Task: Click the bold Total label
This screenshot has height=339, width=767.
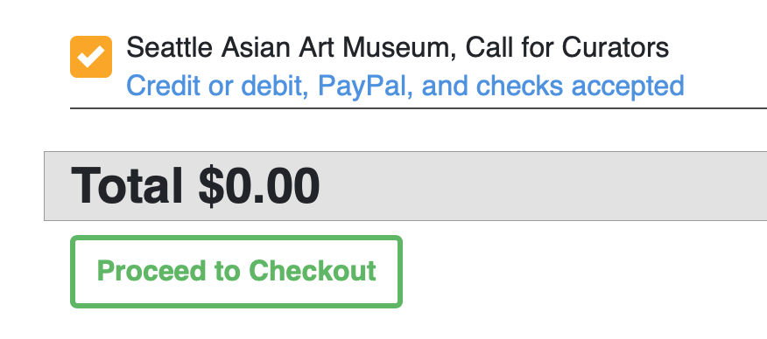Action: tap(127, 186)
